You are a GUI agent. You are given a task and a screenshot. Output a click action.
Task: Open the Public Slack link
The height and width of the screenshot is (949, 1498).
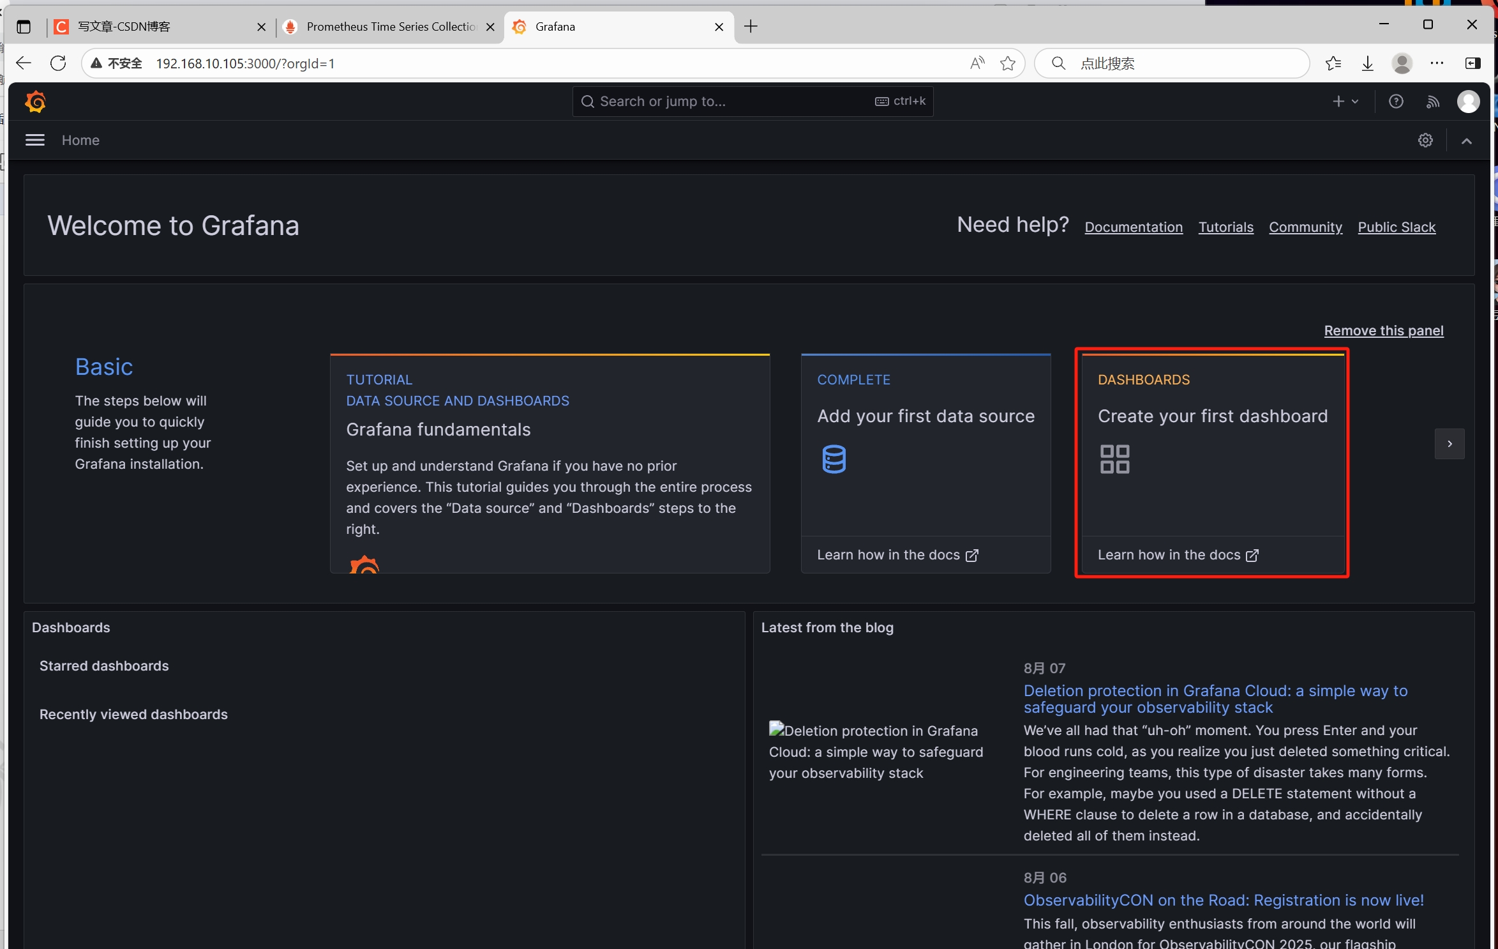(1397, 227)
